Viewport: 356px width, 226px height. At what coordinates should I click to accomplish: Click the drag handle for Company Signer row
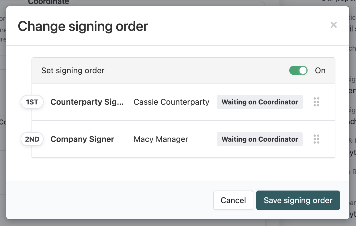[x=316, y=139]
